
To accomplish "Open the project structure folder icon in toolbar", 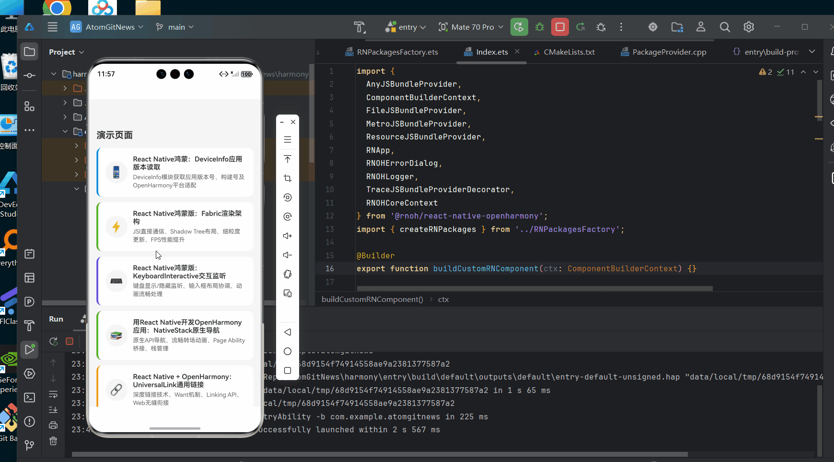I will pos(677,27).
